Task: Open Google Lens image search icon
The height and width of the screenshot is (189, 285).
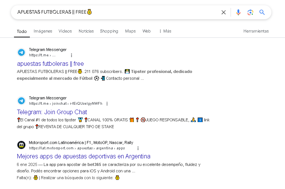Action: [250, 12]
